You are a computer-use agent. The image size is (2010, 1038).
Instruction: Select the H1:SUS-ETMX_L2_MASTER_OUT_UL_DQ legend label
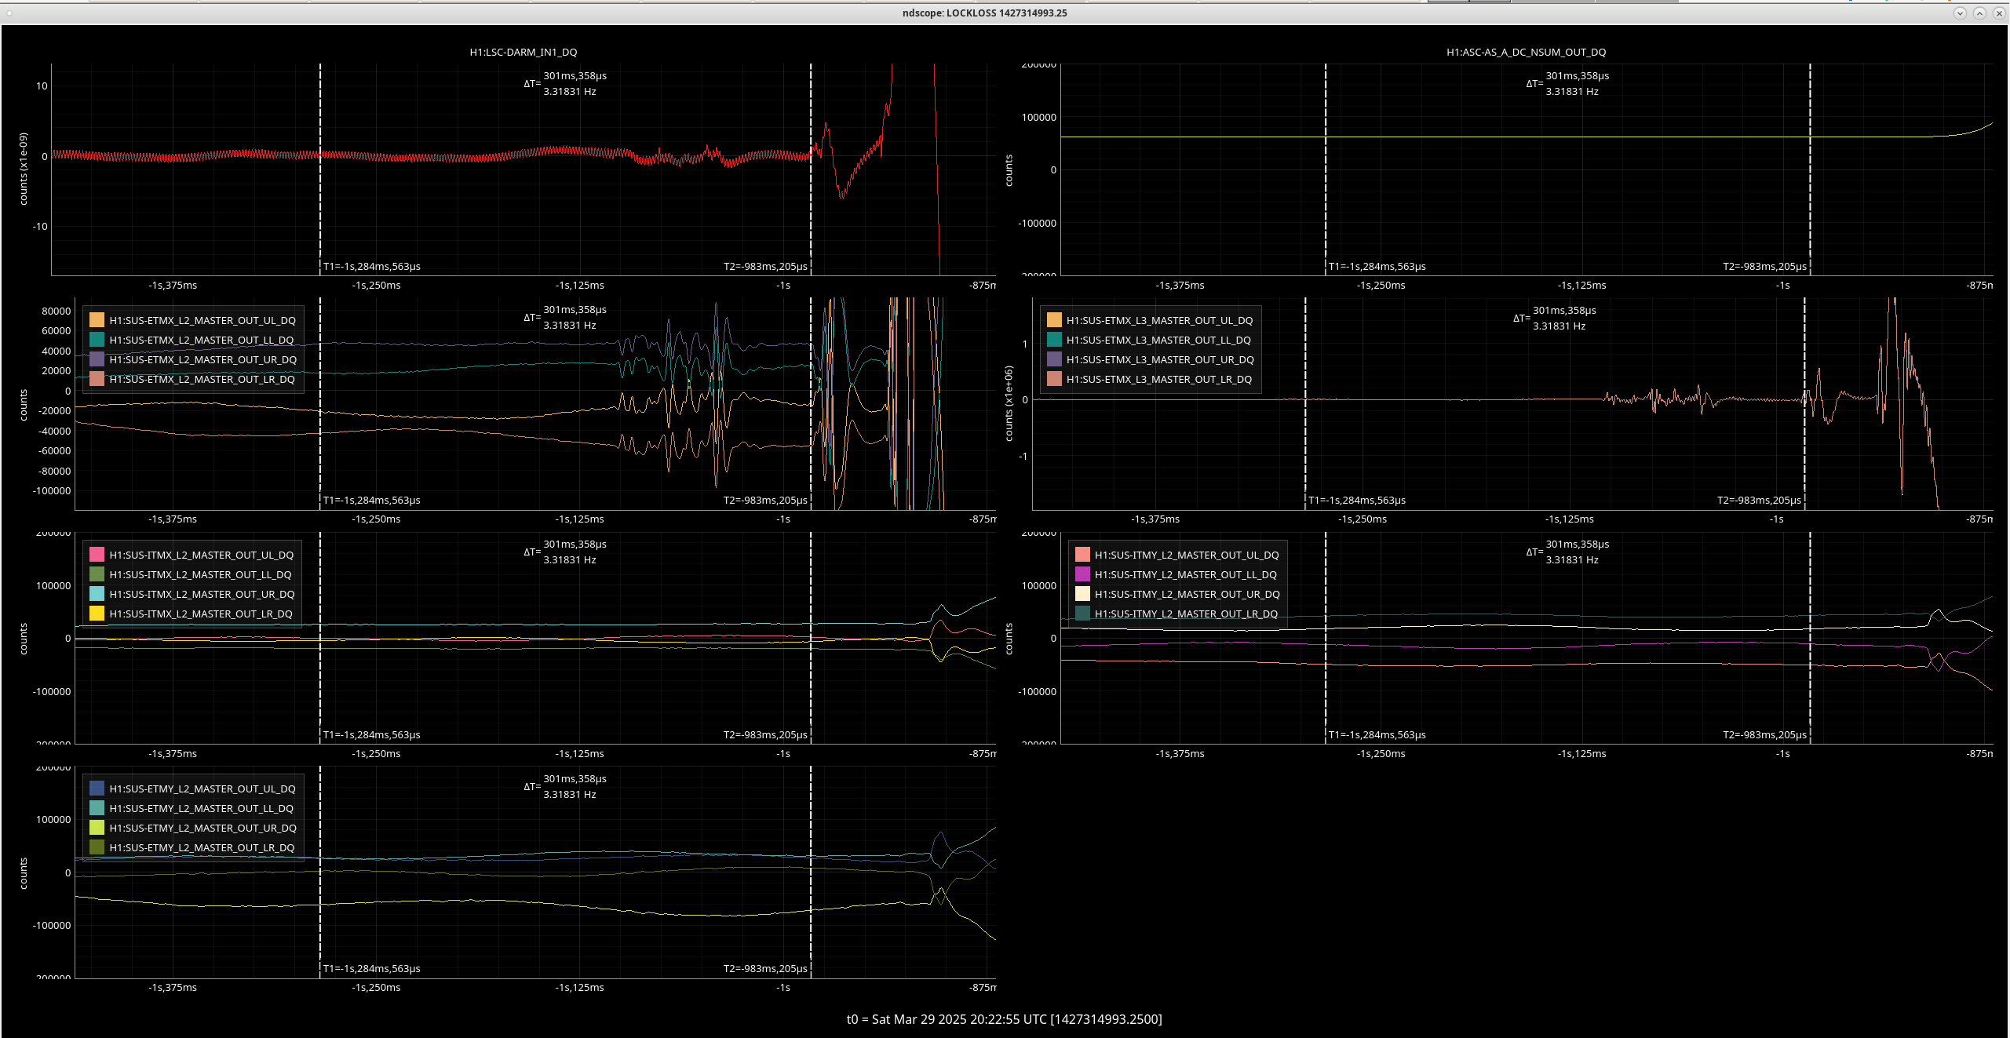click(202, 320)
